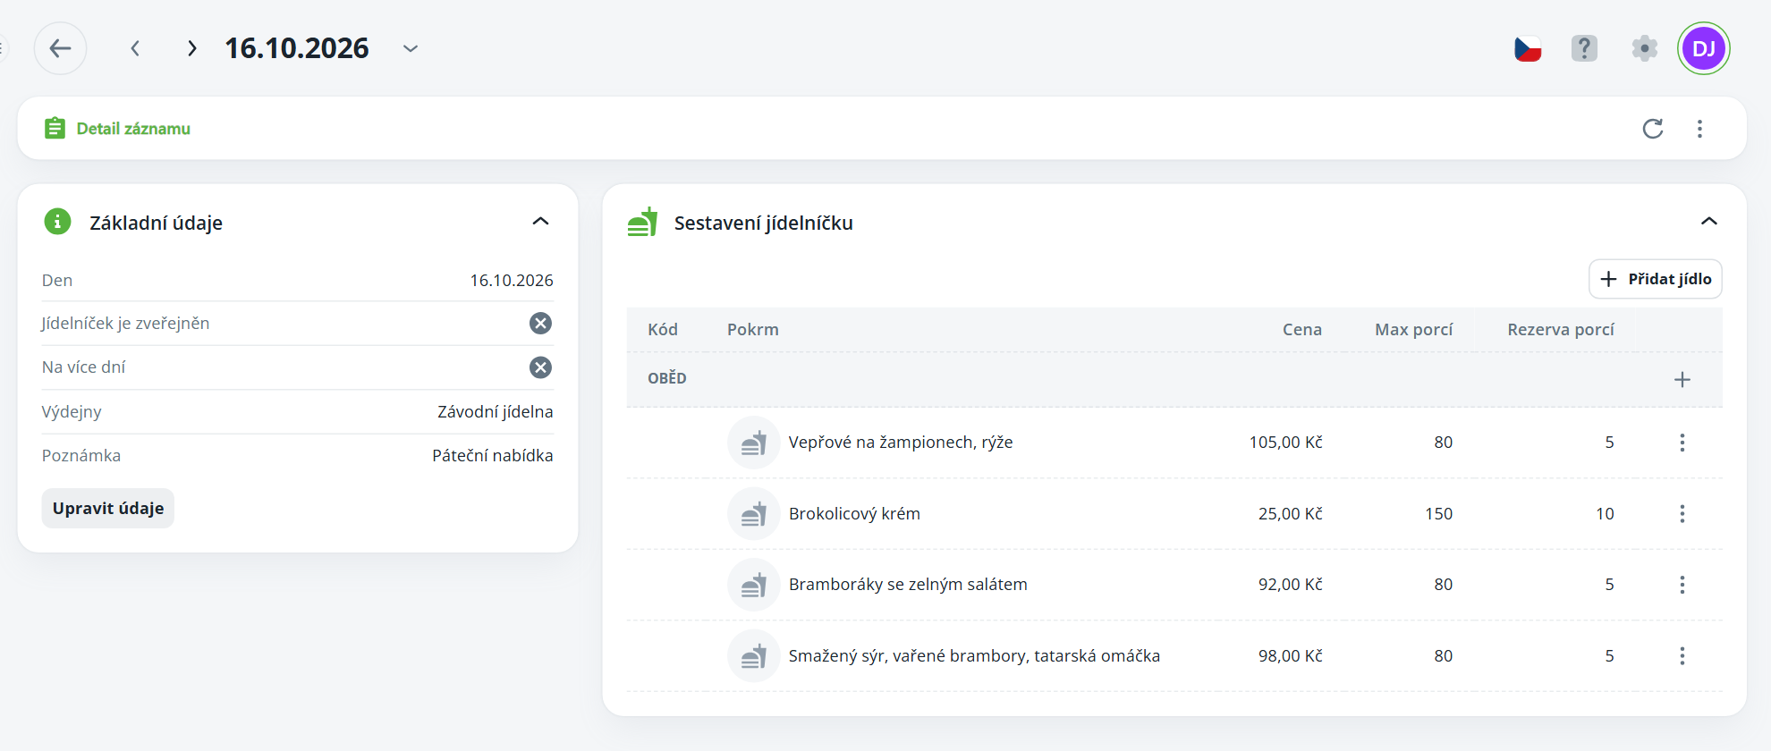Open the date picker dropdown arrow

click(411, 48)
